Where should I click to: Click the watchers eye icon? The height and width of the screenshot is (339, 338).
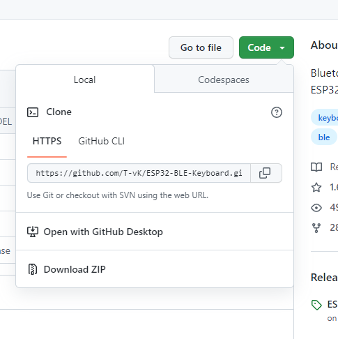pos(316,208)
